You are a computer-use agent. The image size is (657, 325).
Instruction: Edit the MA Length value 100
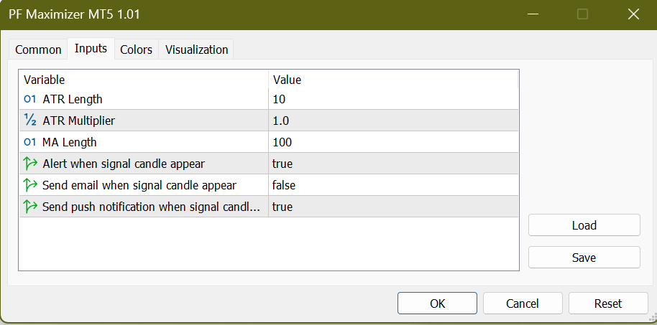392,142
